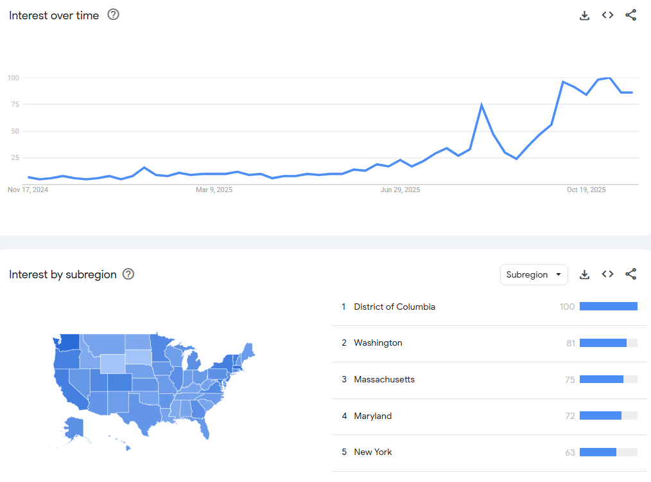Image resolution: width=651 pixels, height=482 pixels.
Task: Open the Washington subregion entry
Action: [378, 343]
